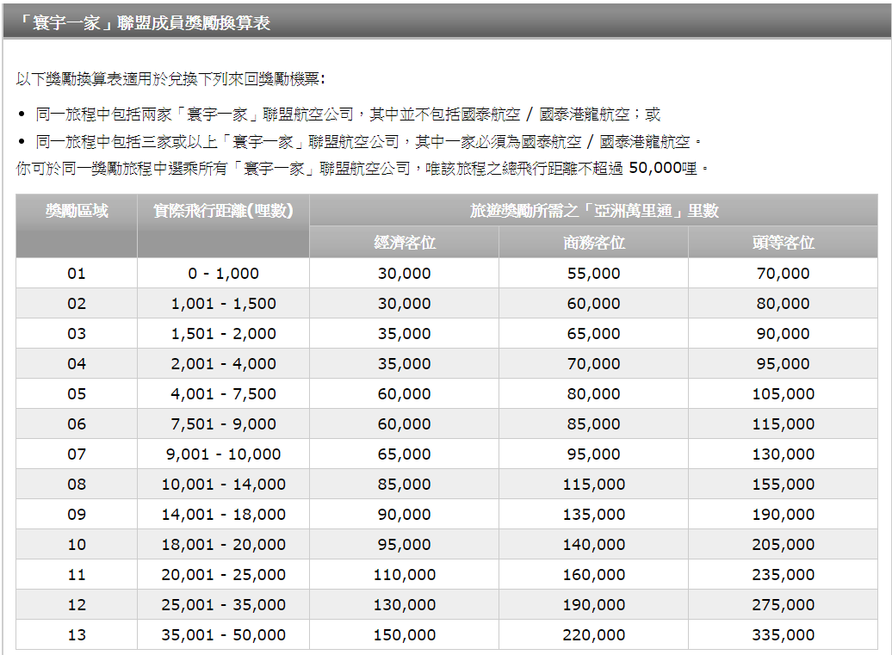
Task: Select zone cell 08
Action: pyautogui.click(x=77, y=485)
